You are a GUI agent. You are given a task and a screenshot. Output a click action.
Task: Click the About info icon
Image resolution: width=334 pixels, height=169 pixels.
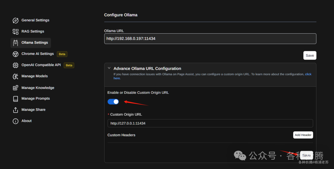(15, 121)
